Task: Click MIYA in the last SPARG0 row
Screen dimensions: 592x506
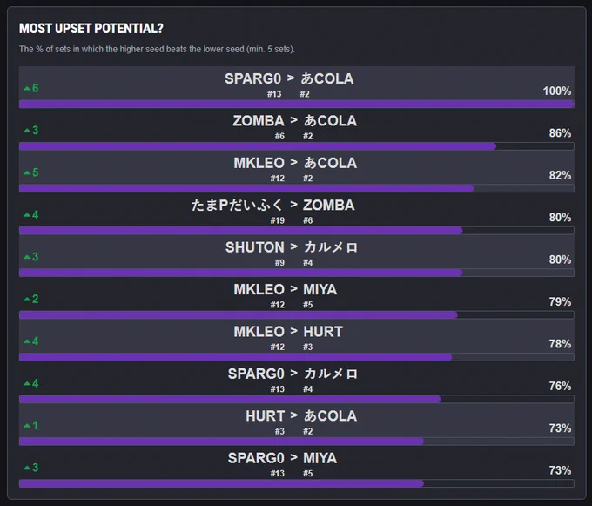Action: point(320,458)
